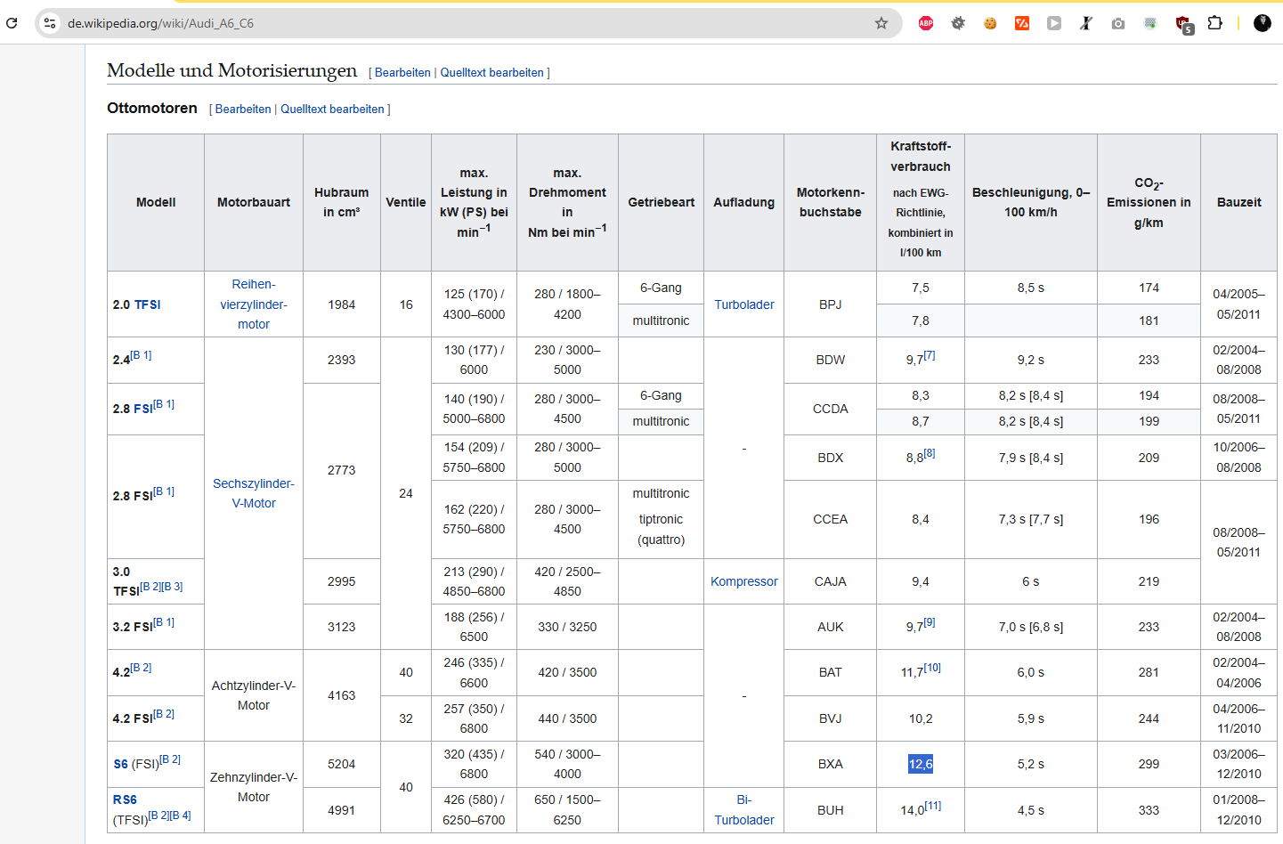
Task: Click the 426 (580) / 6250–6700 power cell
Action: tap(475, 810)
